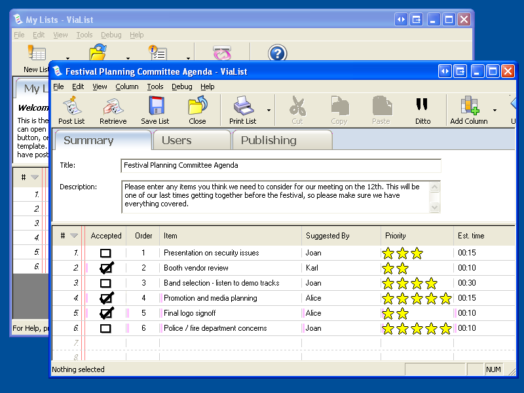Click the blue help icon in My Lists toolbar
Image resolution: width=524 pixels, height=393 pixels.
tap(277, 53)
